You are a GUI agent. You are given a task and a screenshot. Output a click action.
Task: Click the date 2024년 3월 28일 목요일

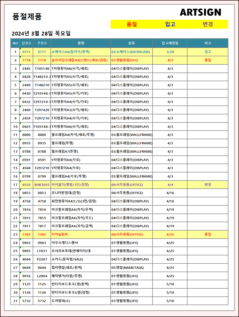[41, 33]
